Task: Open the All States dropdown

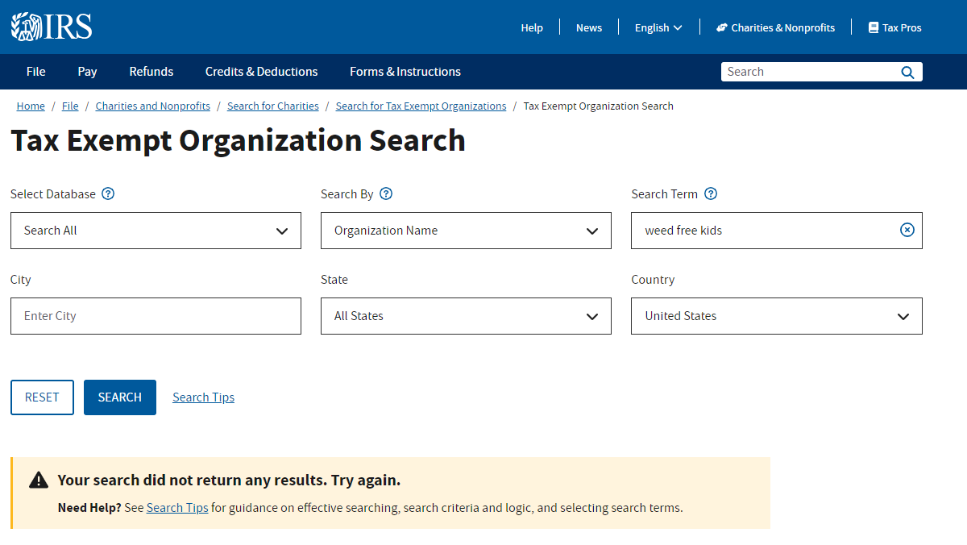Action: pos(466,316)
